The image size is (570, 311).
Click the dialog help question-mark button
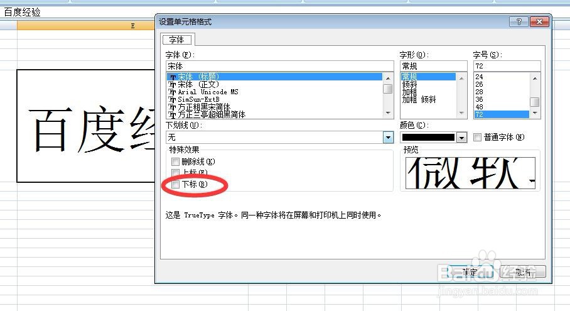pyautogui.click(x=519, y=22)
